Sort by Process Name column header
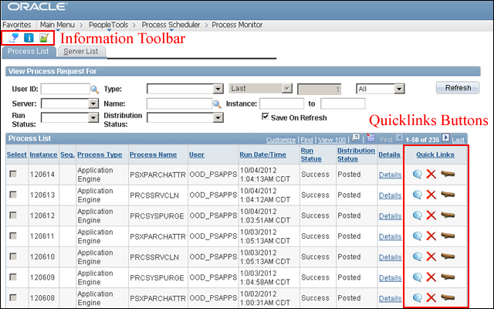Viewport: 494px width, 309px height. tap(153, 154)
